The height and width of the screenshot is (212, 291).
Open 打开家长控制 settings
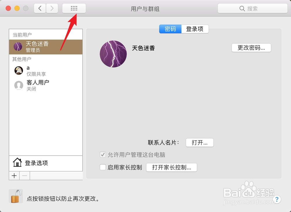(x=171, y=167)
